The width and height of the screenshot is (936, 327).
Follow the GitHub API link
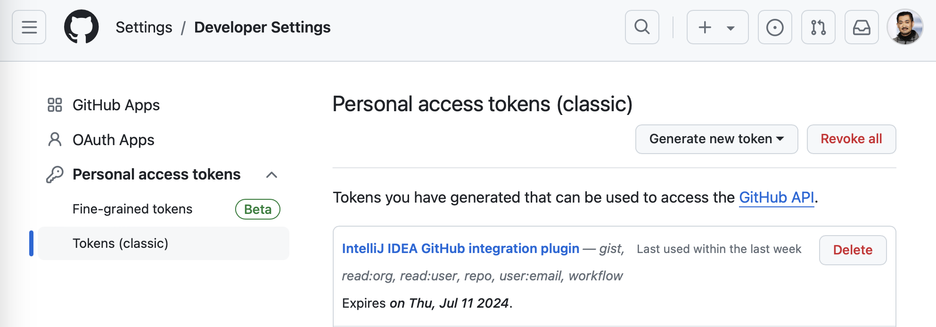click(x=776, y=197)
